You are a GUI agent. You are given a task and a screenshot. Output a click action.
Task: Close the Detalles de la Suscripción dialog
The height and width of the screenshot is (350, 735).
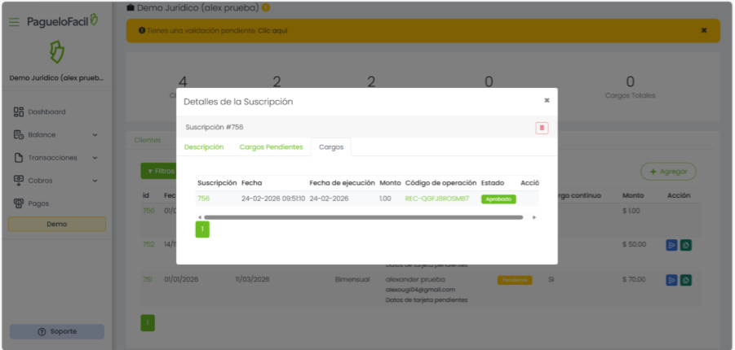[547, 100]
